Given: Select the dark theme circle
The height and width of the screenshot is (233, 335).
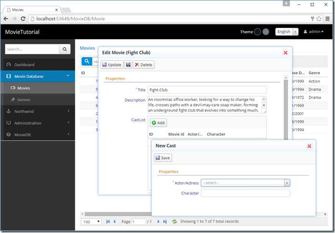Looking at the screenshot, I should [257, 32].
